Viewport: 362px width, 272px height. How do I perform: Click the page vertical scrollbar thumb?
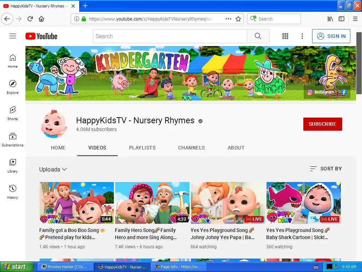[359, 63]
